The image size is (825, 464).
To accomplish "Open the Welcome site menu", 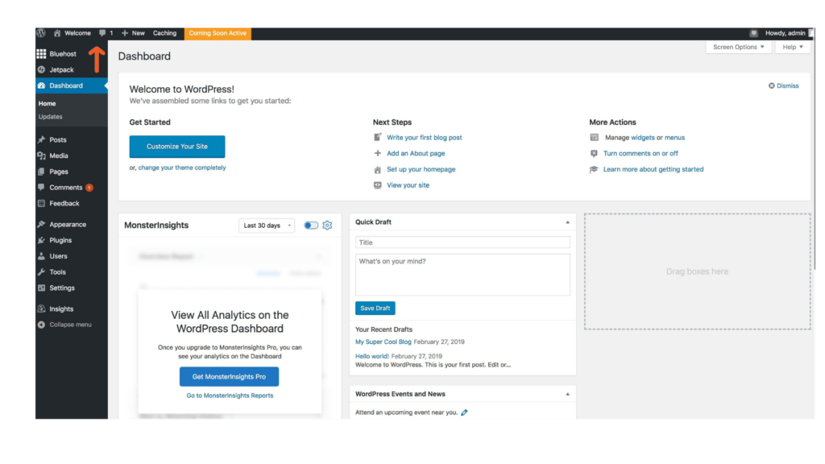I will coord(72,33).
